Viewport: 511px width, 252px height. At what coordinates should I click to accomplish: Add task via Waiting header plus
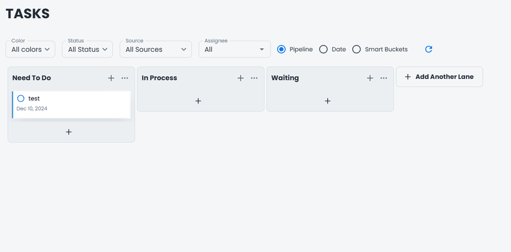tap(370, 78)
